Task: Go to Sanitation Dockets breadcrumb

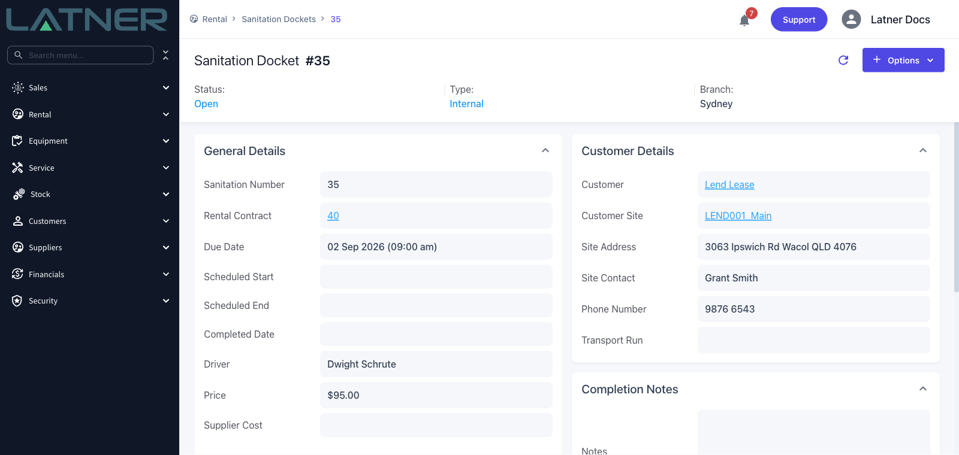Action: pyautogui.click(x=279, y=19)
